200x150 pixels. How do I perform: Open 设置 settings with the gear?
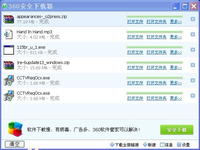183,145
